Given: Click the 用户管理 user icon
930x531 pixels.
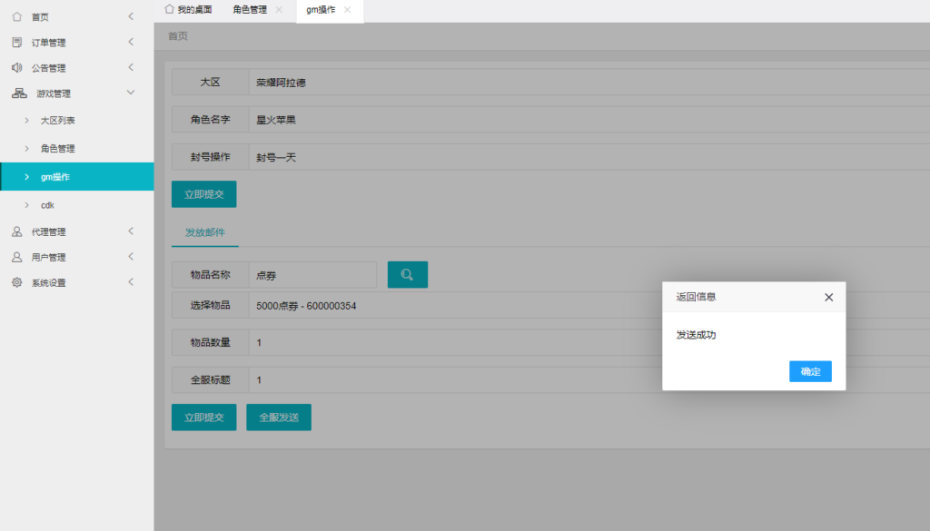Looking at the screenshot, I should (16, 257).
